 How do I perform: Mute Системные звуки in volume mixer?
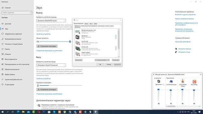[171, 104]
